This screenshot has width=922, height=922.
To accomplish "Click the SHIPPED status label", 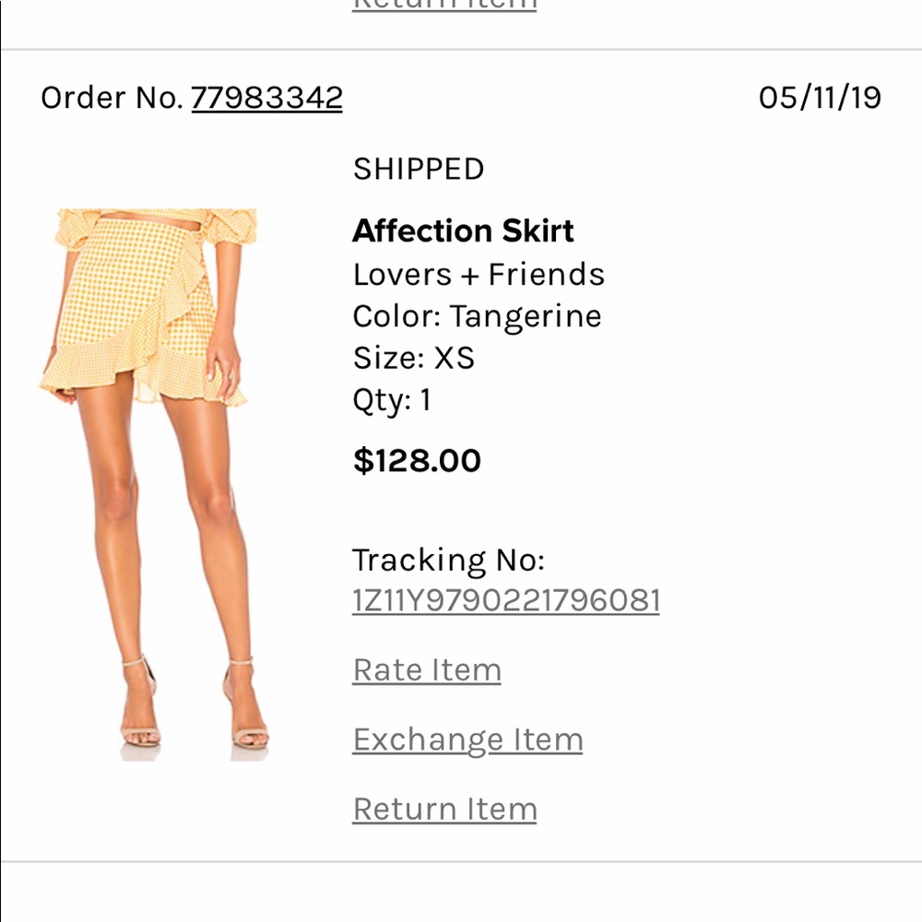I will pyautogui.click(x=419, y=170).
